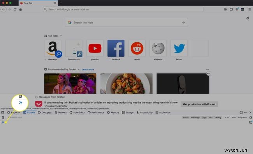Open the Facebook top site tile
This screenshot has height=154, width=253.
coord(116,48)
